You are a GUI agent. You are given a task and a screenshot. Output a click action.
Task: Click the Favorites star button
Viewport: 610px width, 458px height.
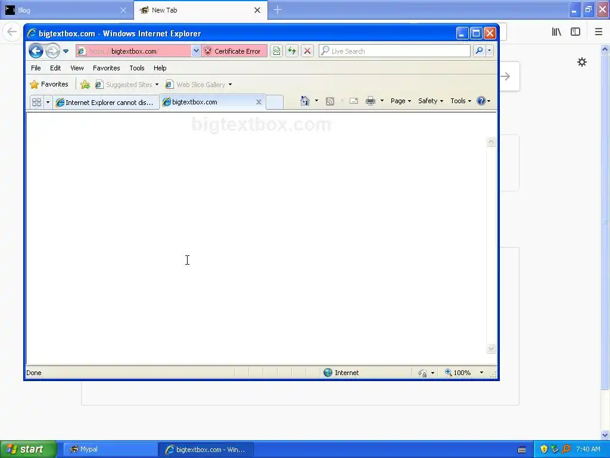[x=49, y=85]
